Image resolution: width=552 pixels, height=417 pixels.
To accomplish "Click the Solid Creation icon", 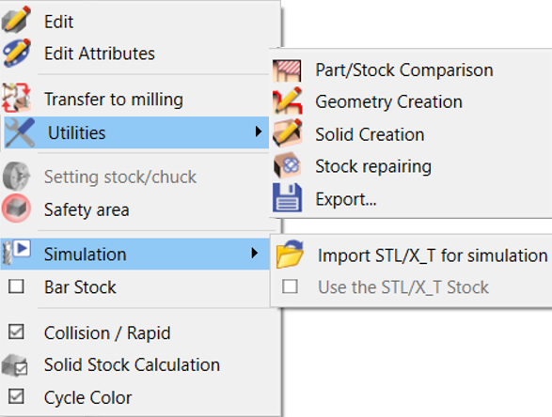I will (x=287, y=133).
